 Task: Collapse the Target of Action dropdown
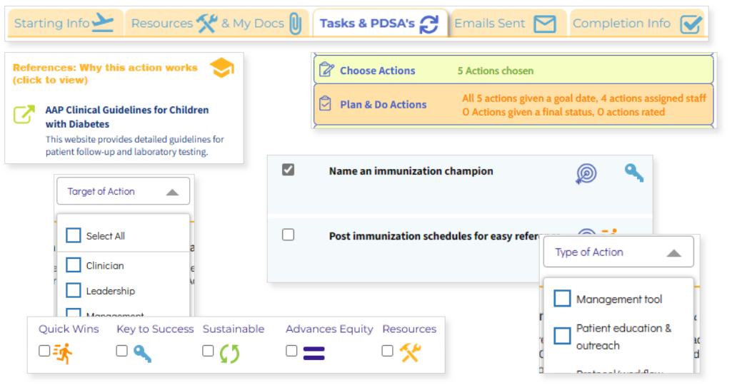point(124,191)
